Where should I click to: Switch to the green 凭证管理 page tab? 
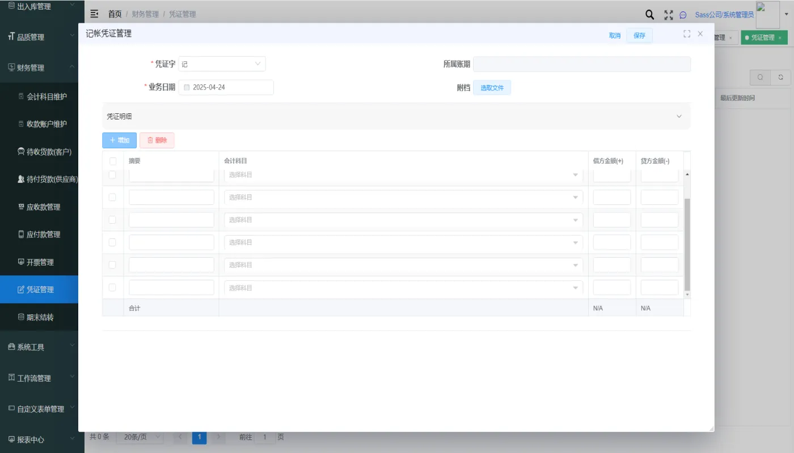pos(763,38)
